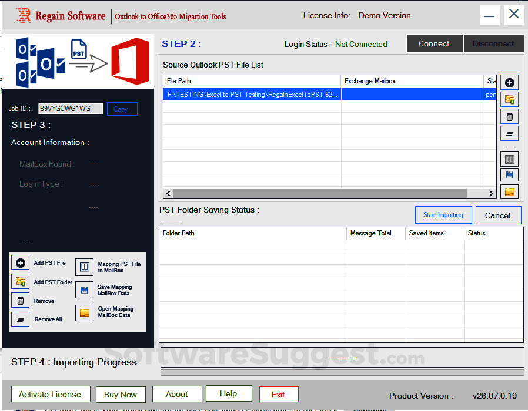Viewport: 528px width, 411px height.
Task: Copy the Job ID
Action: (x=122, y=109)
